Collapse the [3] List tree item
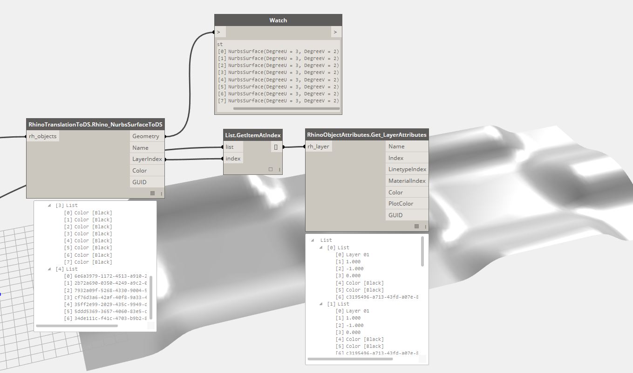Screen dimensions: 633x373 tap(50, 205)
